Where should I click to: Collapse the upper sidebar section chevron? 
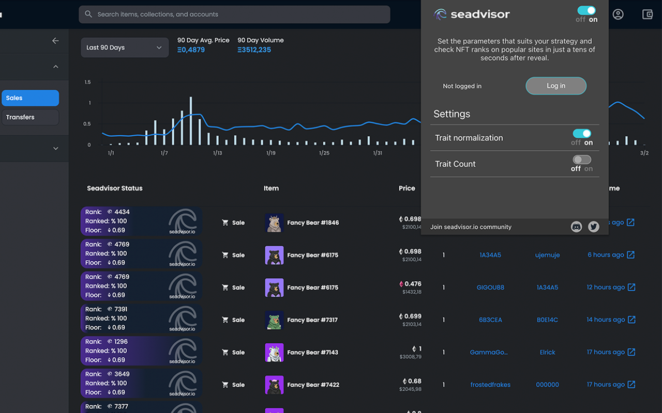point(56,67)
